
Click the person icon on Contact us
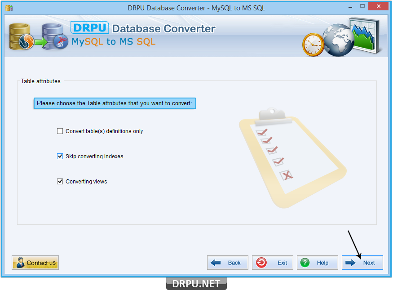[x=20, y=263]
